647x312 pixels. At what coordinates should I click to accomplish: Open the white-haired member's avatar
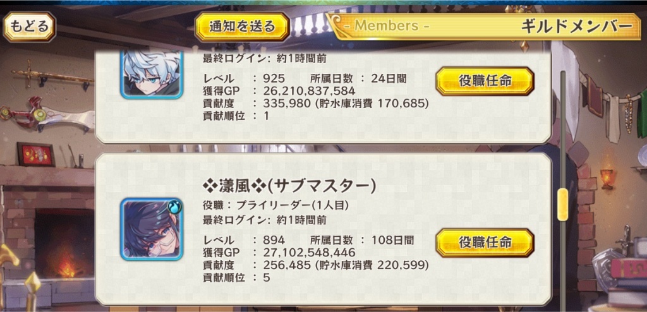tap(152, 75)
